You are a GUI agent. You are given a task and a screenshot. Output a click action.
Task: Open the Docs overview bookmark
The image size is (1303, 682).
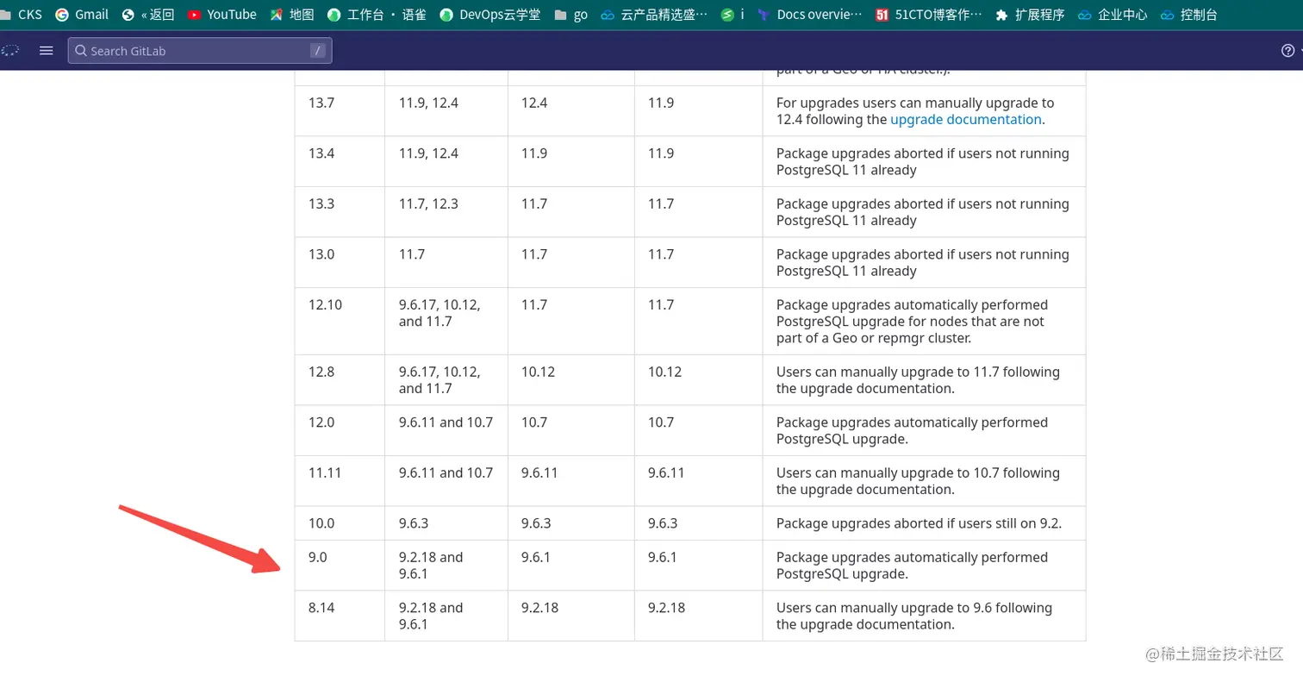(x=809, y=14)
